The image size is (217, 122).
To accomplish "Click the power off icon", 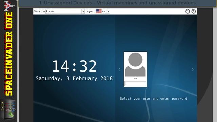I will point(194,11).
